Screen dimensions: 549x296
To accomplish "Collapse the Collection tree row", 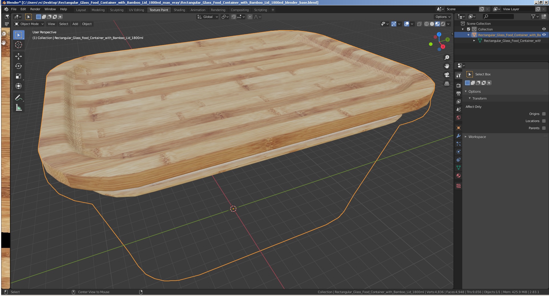I will coord(463,29).
